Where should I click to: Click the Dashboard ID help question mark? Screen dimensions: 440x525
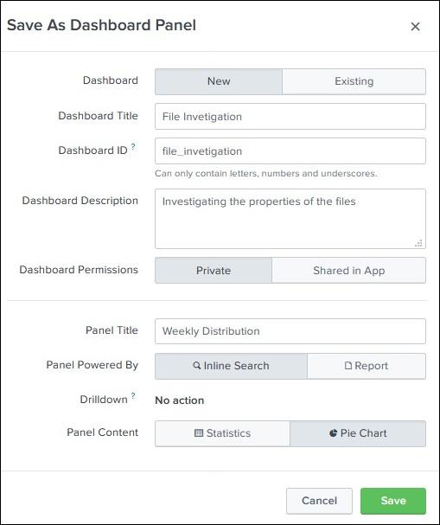pyautogui.click(x=133, y=146)
